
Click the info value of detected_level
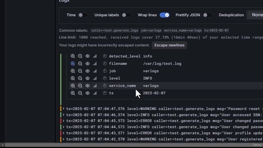click(148, 56)
